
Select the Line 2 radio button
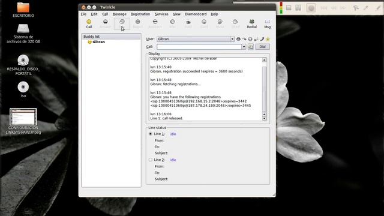click(151, 160)
